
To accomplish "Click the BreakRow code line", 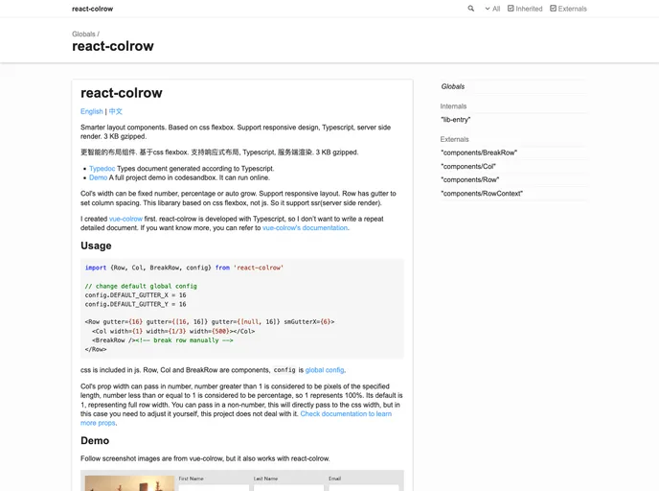I will [x=162, y=340].
